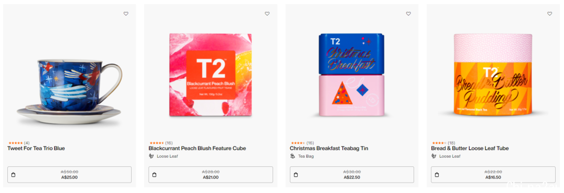Click loose leaf icon under Blackcurrant Peach Blush
564x193 pixels.
point(151,156)
